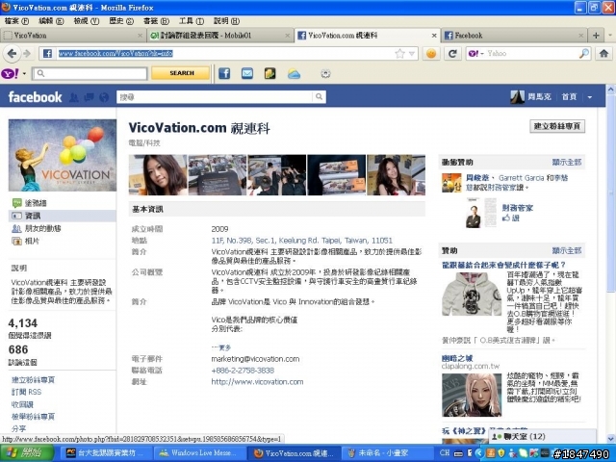
Task: Click the show-all link in the friends' activity header
Action: (x=567, y=163)
